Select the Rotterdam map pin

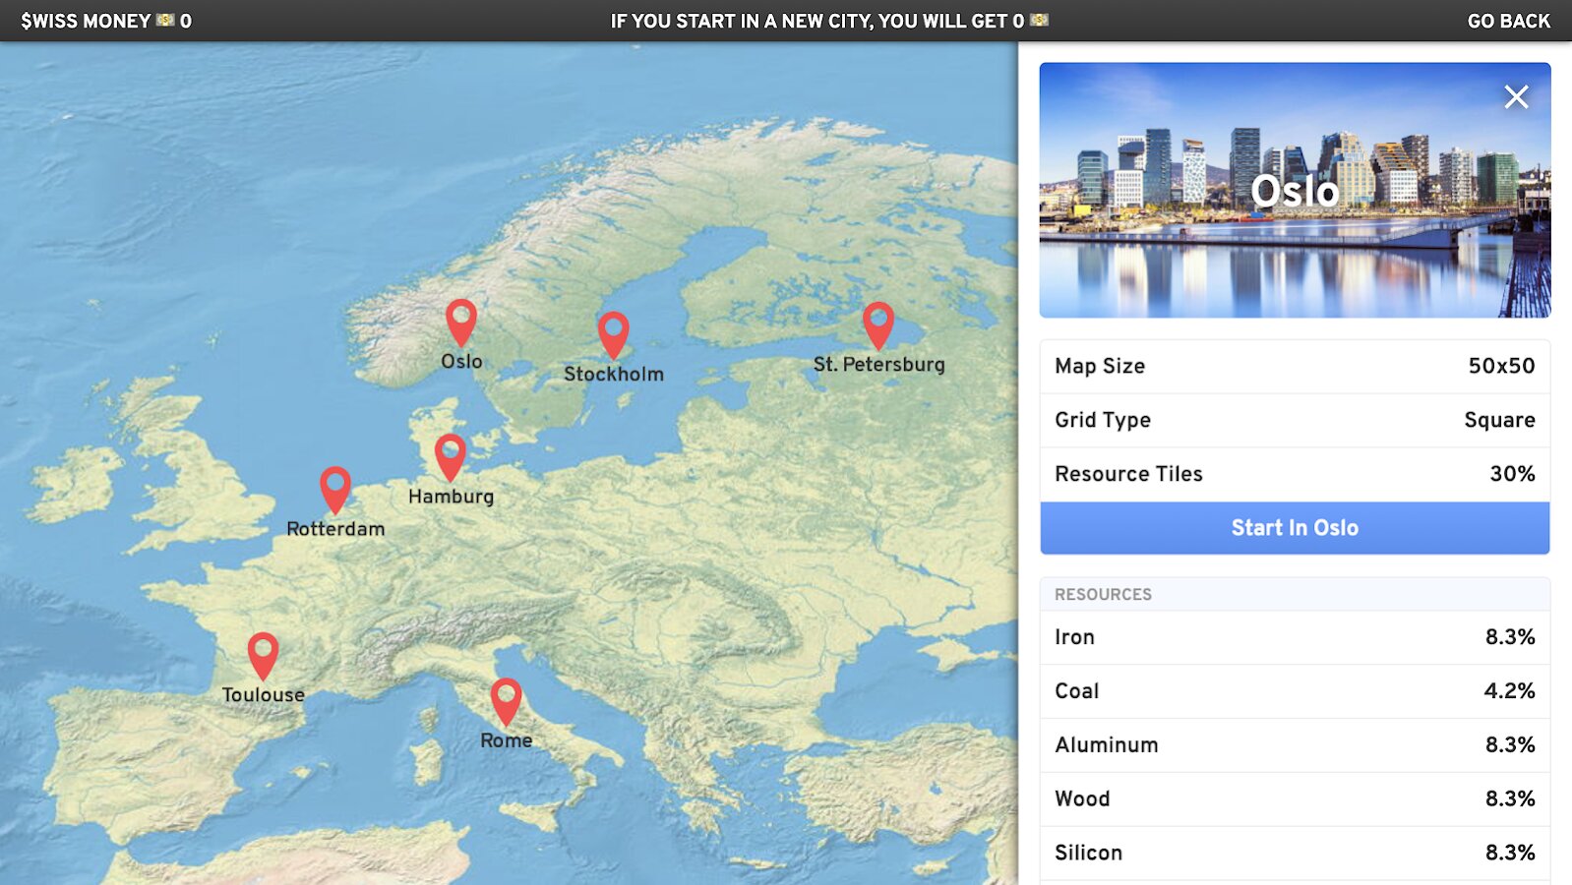pos(335,491)
